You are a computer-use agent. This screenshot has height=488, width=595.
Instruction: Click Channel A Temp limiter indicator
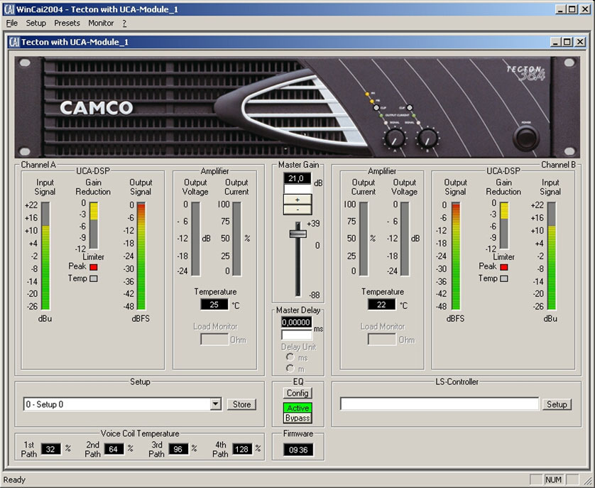click(93, 278)
